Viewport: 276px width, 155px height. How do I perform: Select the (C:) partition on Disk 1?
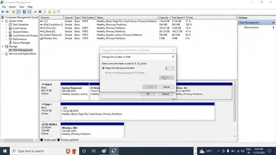click(x=138, y=112)
